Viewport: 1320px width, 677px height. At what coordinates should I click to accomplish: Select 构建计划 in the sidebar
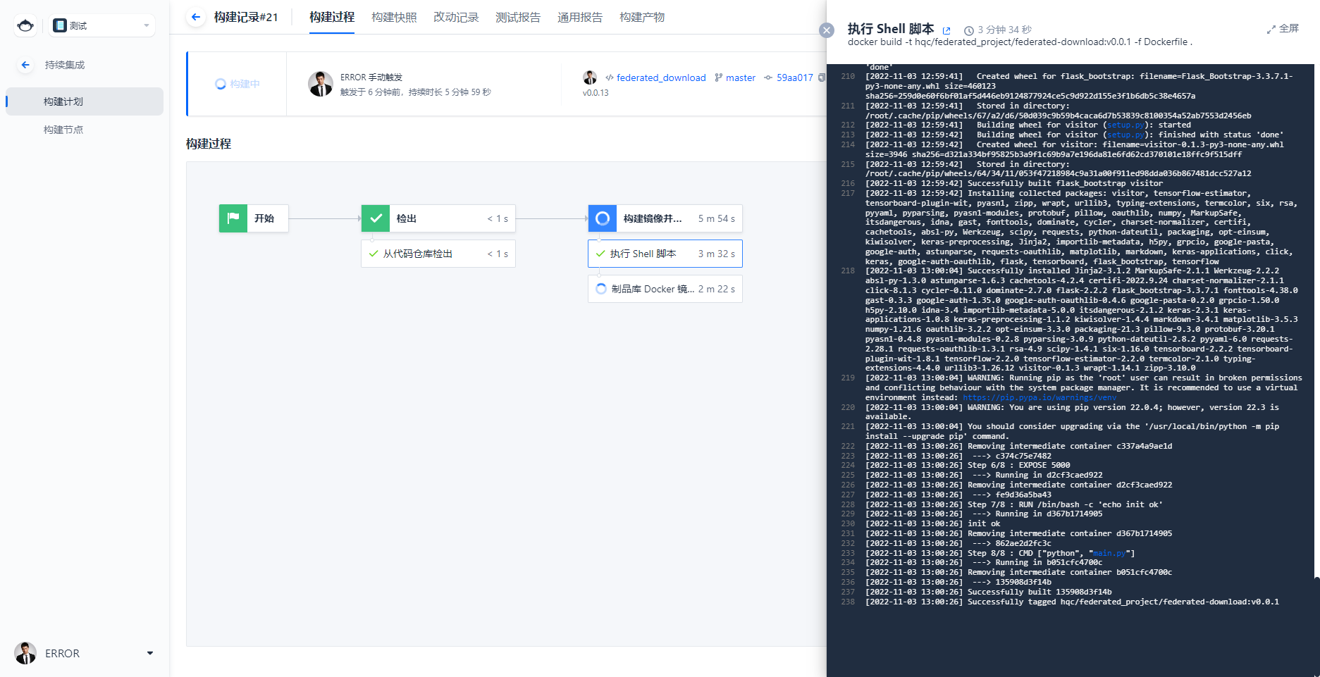[85, 101]
